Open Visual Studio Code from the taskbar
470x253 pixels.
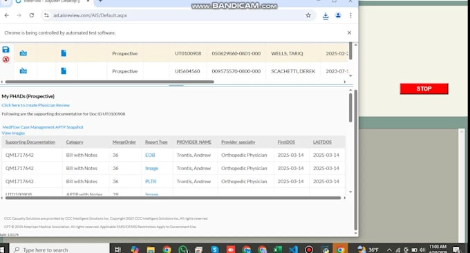click(x=294, y=250)
